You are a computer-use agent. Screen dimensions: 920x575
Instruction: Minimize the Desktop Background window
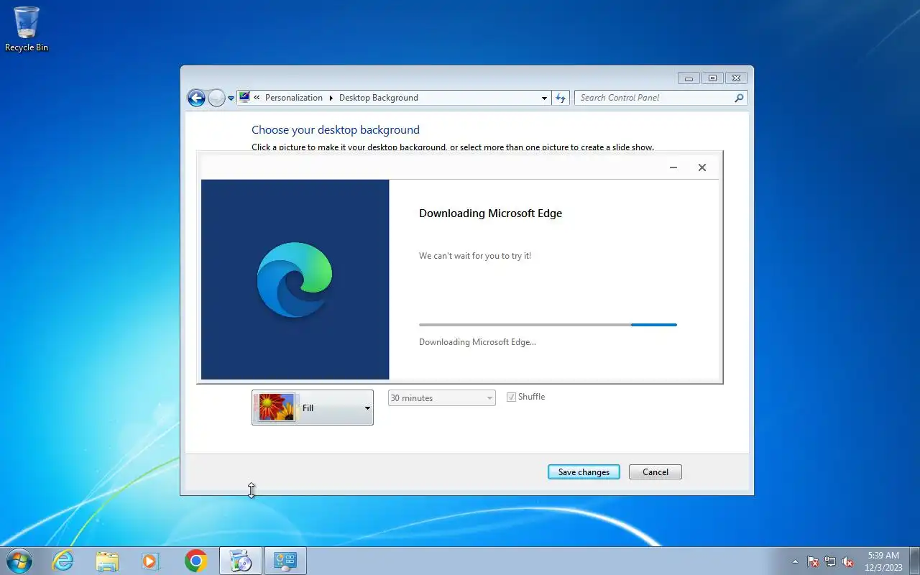click(689, 78)
